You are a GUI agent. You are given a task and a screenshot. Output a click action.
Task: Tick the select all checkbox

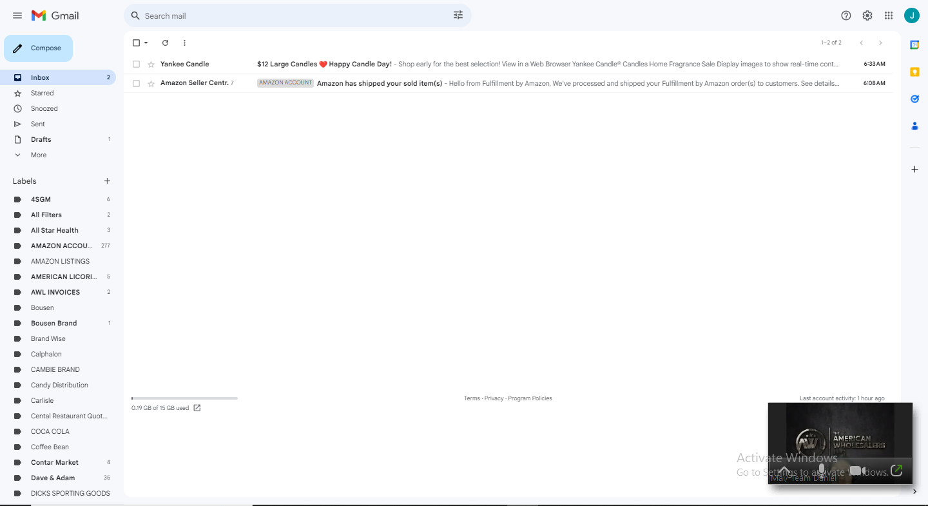136,43
